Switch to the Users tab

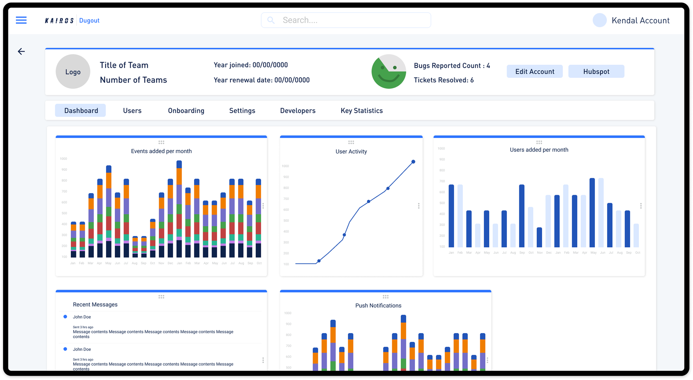(x=132, y=111)
